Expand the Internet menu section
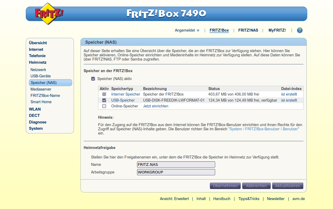The width and height of the screenshot is (333, 209). pyautogui.click(x=36, y=49)
